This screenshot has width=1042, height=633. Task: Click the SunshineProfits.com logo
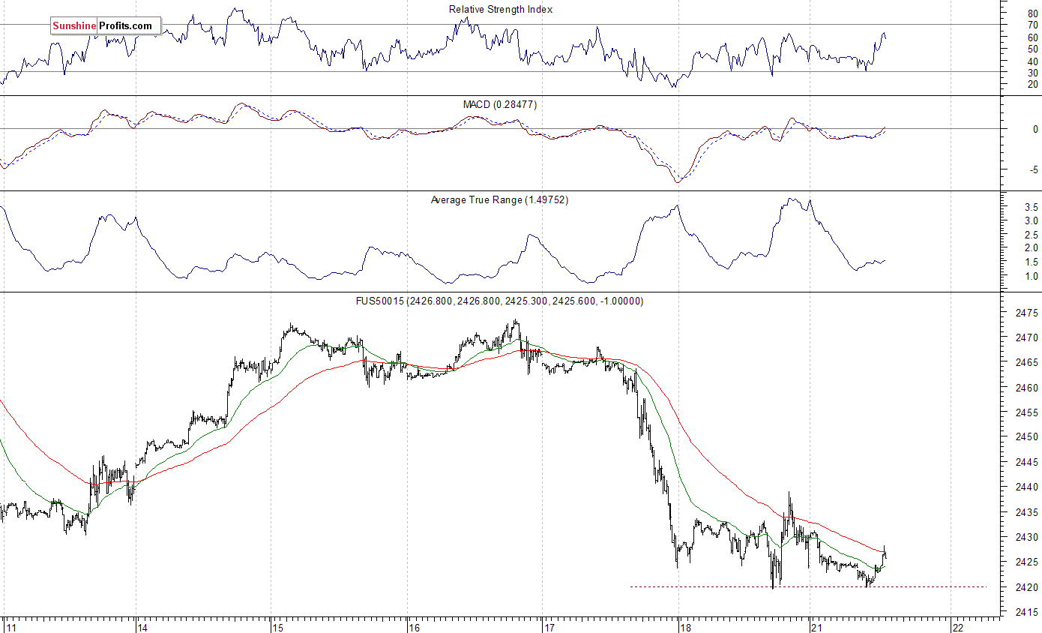(106, 25)
